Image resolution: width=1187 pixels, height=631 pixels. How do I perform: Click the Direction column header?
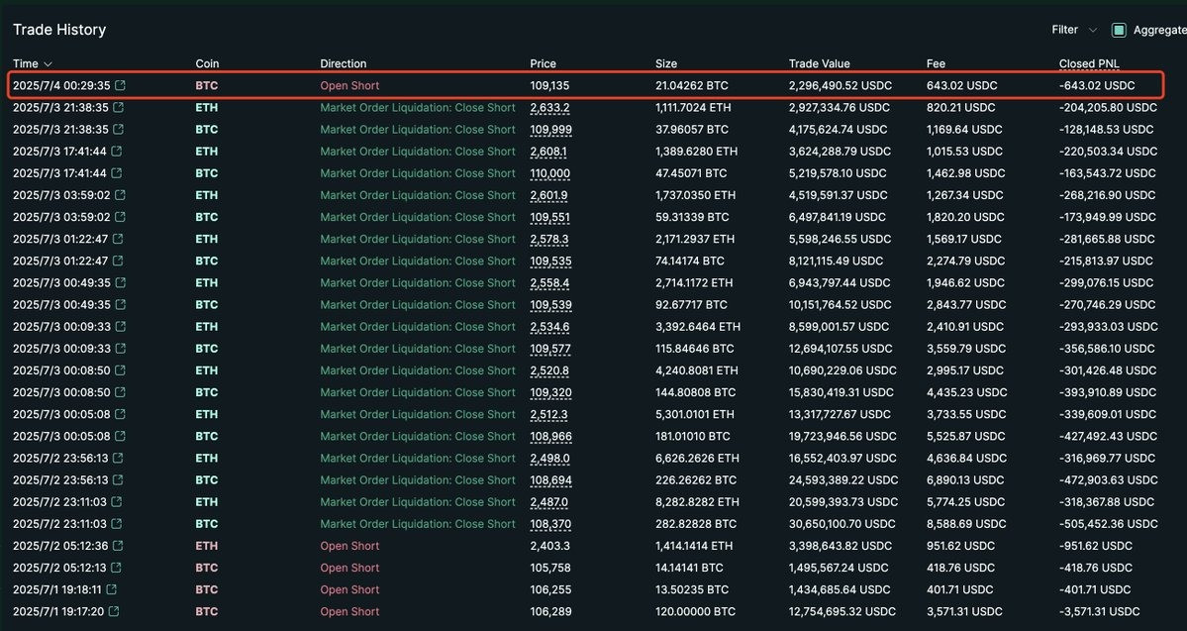click(x=343, y=63)
